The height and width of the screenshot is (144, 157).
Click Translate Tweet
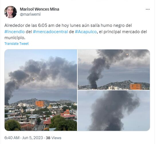[17, 44]
